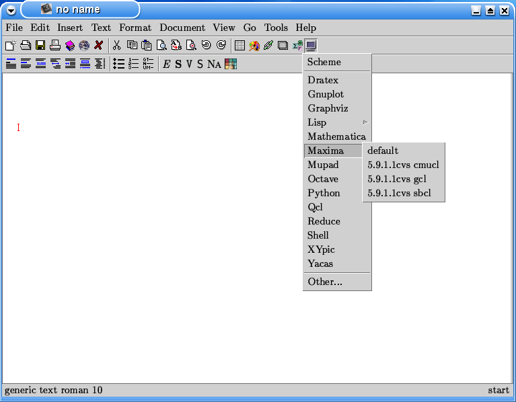
Task: Choose Gnuplot from the session list
Action: pos(337,94)
